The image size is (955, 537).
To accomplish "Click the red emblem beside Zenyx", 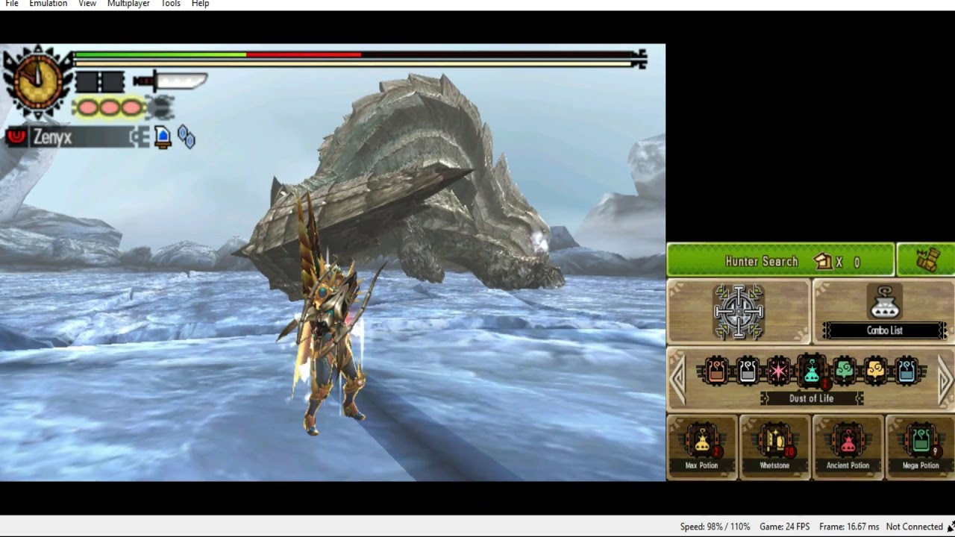I will tap(16, 136).
